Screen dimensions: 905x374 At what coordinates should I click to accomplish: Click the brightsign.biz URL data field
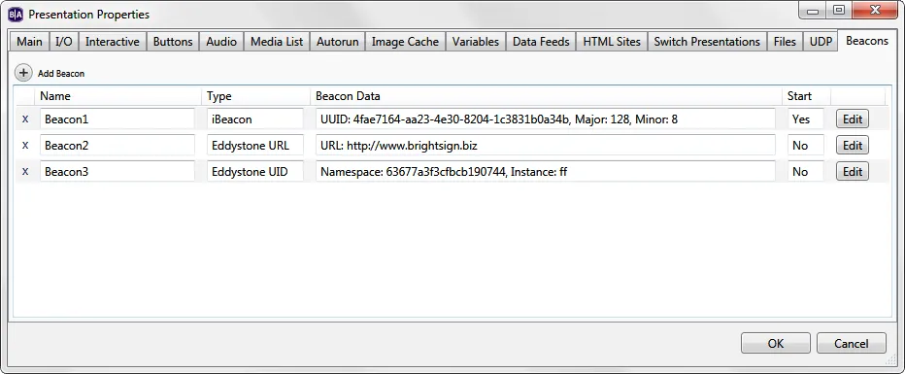546,146
